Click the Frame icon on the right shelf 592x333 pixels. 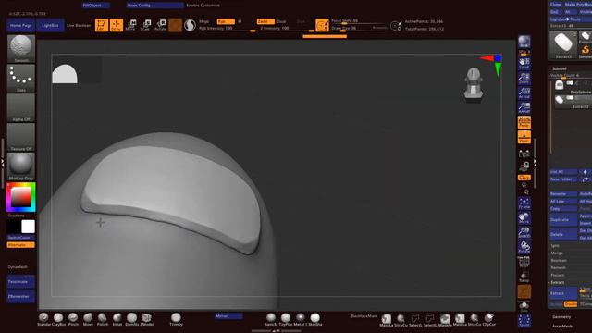524,203
